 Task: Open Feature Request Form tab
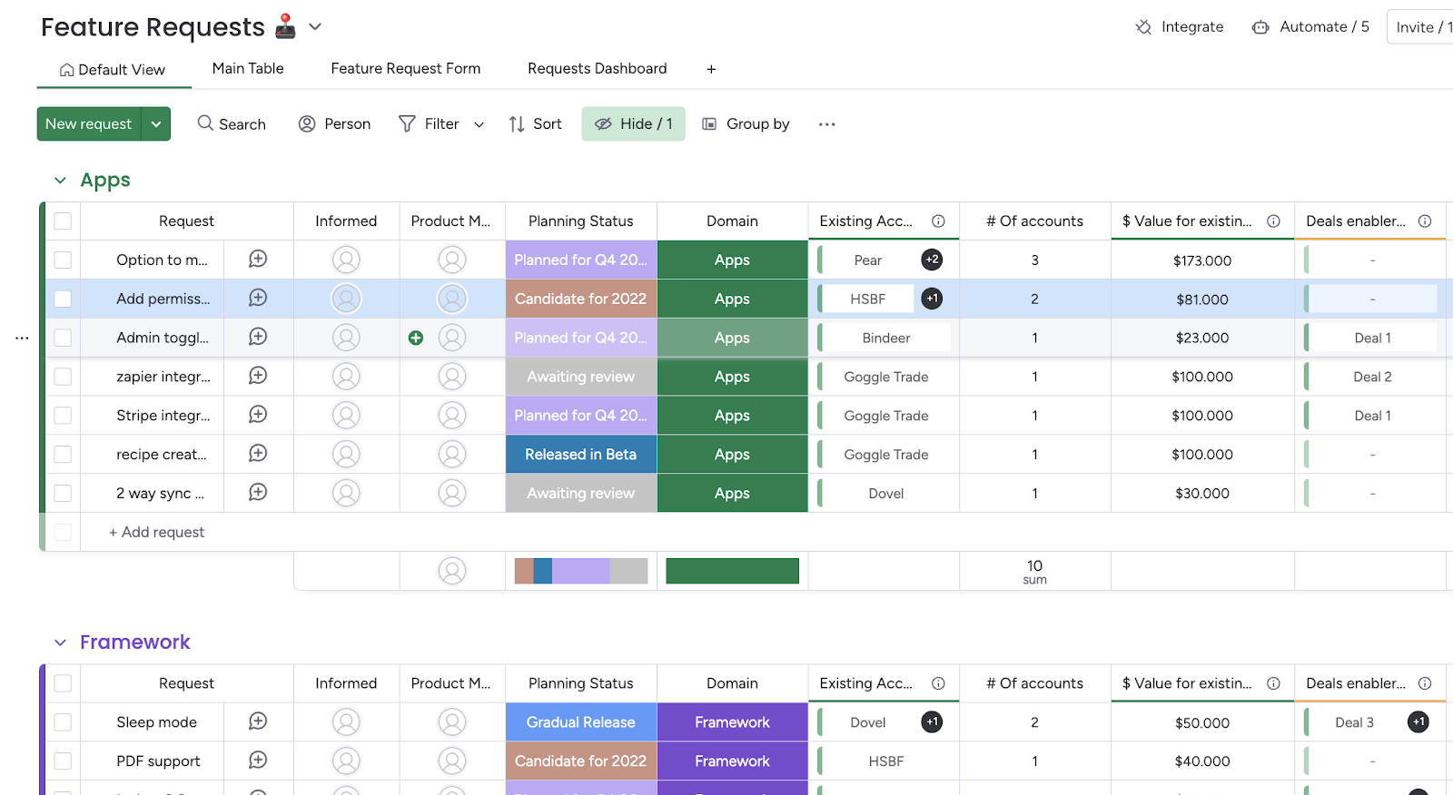tap(406, 68)
